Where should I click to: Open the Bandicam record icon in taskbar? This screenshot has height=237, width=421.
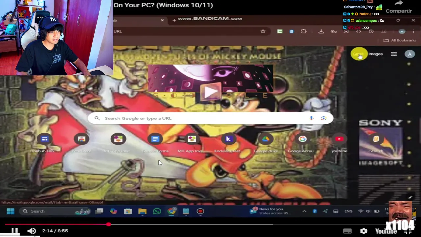click(x=200, y=211)
